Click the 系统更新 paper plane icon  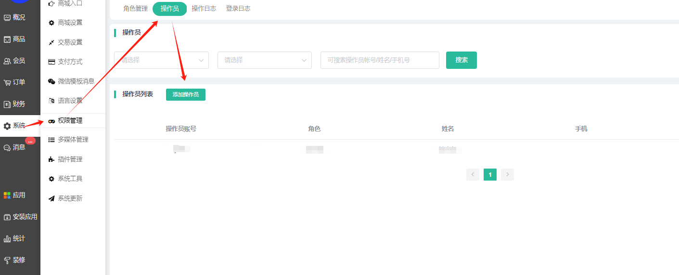click(51, 198)
